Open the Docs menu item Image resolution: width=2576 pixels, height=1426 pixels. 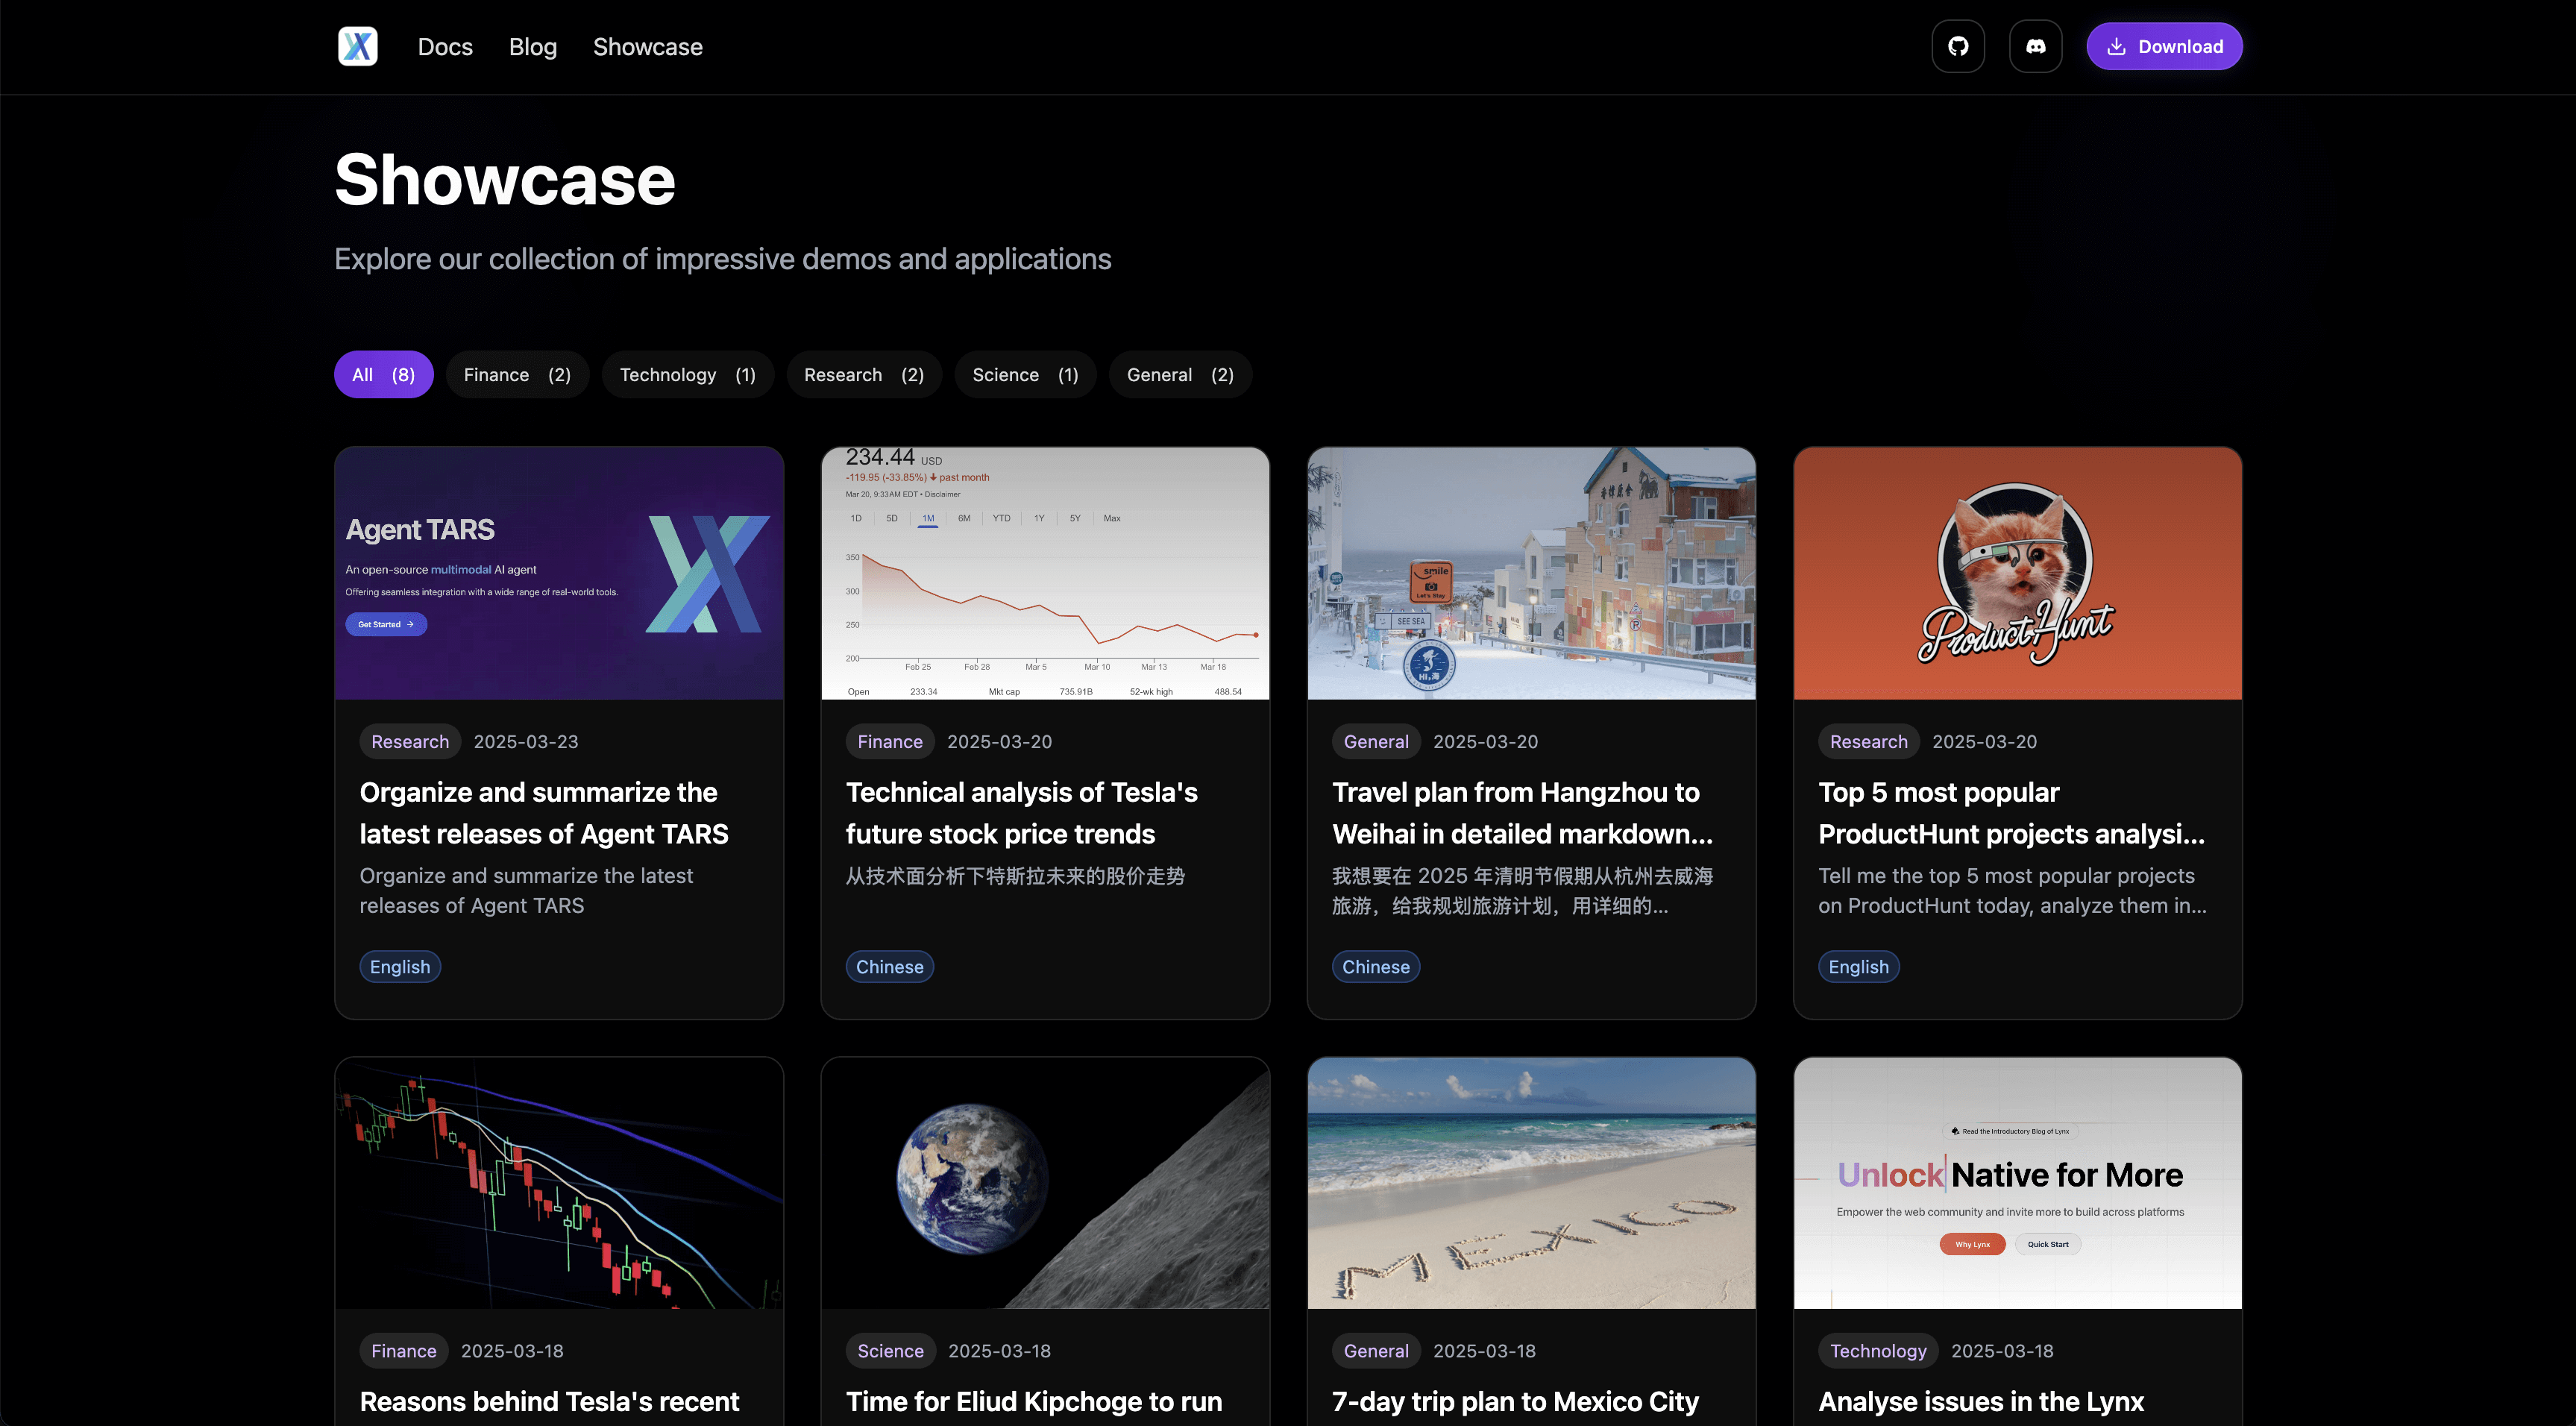coord(445,47)
